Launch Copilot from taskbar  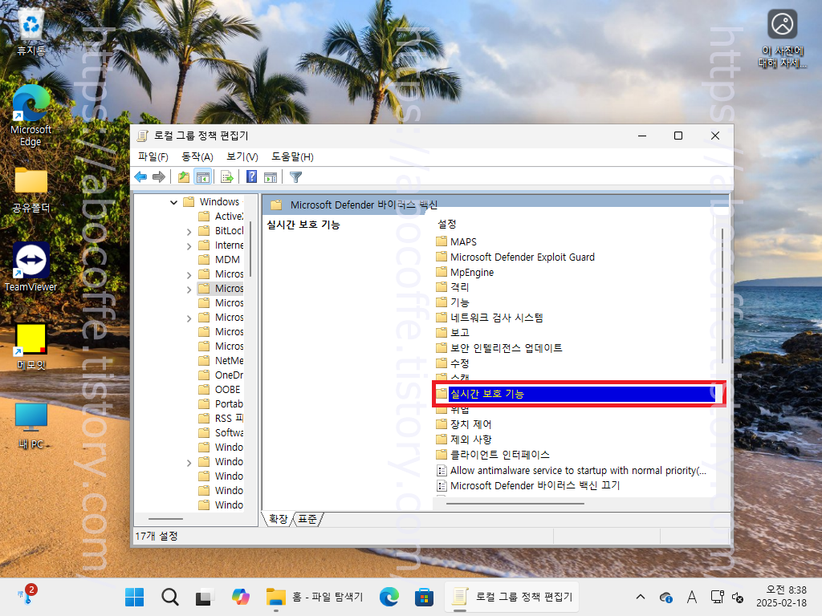tap(240, 597)
